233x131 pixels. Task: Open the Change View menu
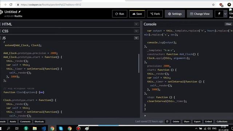click(x=200, y=14)
